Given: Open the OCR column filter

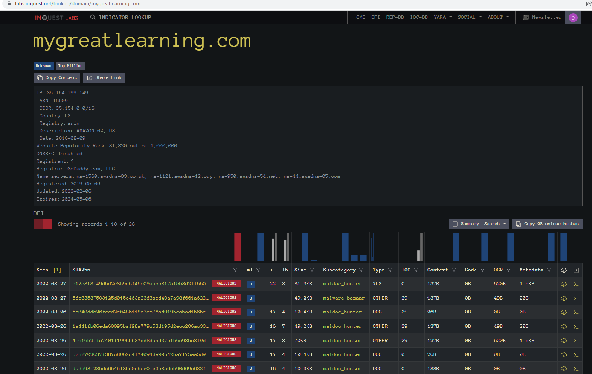Looking at the screenshot, I should (508, 270).
